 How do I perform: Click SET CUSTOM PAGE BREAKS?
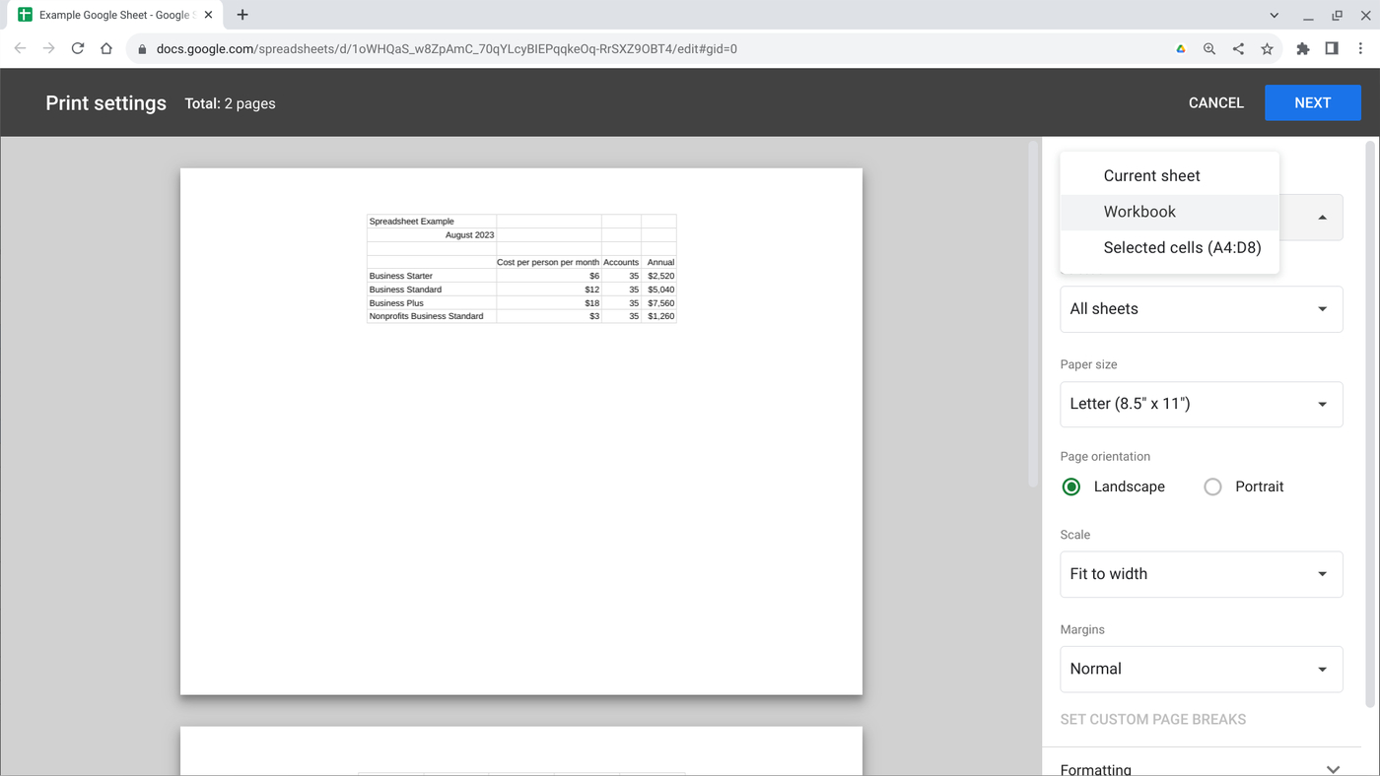1153,719
